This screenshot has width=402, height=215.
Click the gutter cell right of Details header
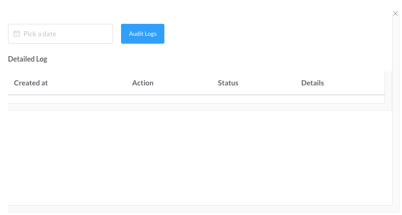click(388, 83)
